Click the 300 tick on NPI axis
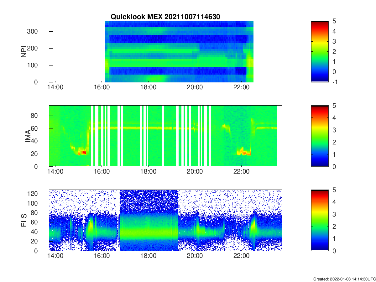Image resolution: width=376 pixels, height=282 pixels. 32,31
